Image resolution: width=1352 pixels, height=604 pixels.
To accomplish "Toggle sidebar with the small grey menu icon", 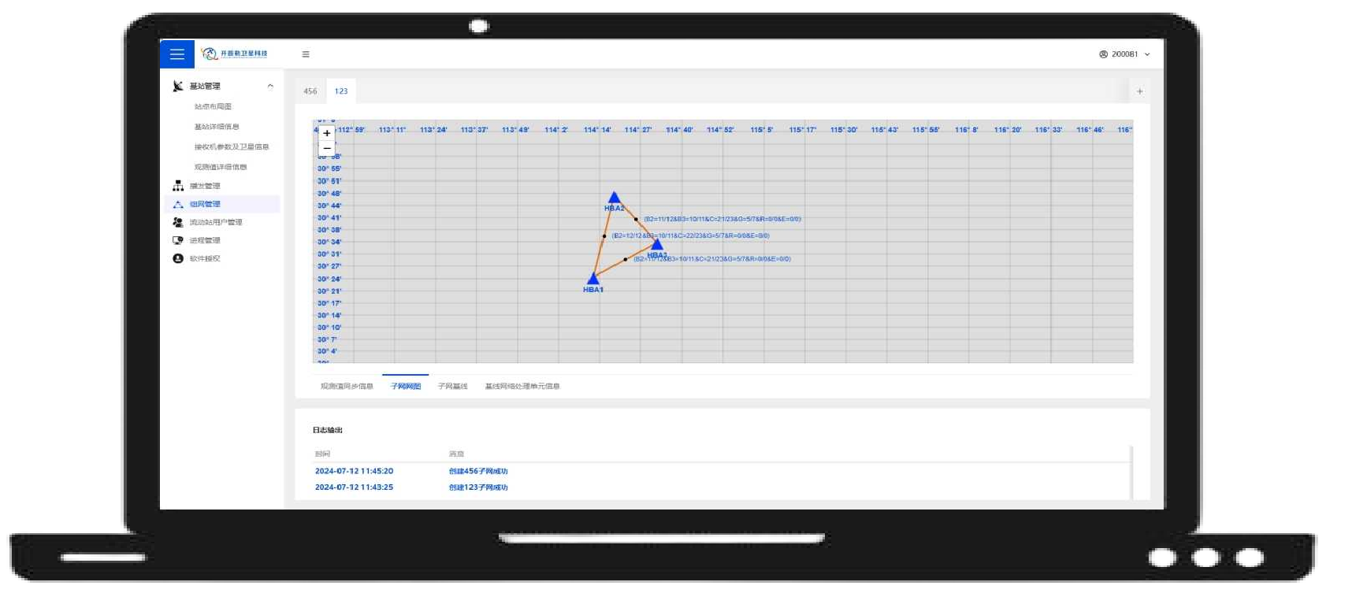I will (306, 54).
